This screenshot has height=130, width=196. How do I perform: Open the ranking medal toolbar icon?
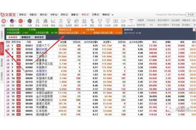37,21
